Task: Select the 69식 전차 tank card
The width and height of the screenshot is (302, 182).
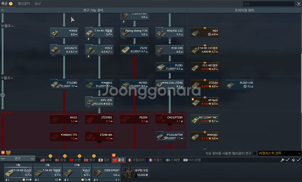Action: [99, 102]
